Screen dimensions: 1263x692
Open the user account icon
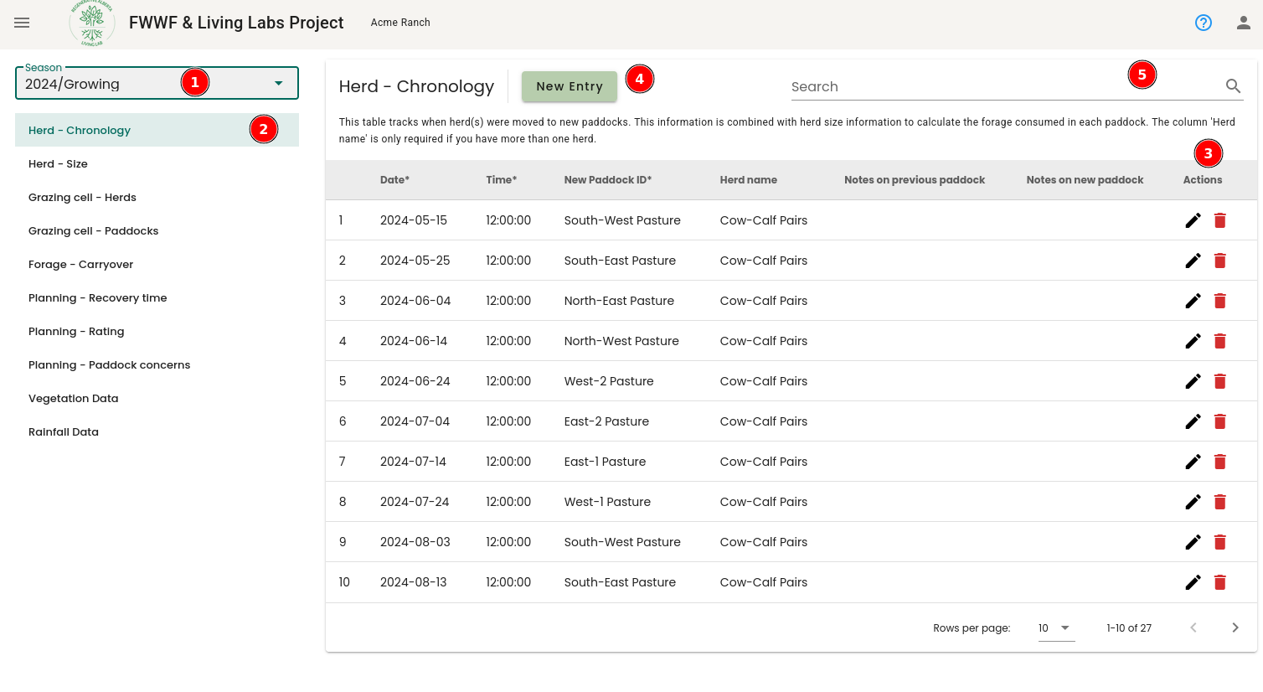(x=1244, y=23)
